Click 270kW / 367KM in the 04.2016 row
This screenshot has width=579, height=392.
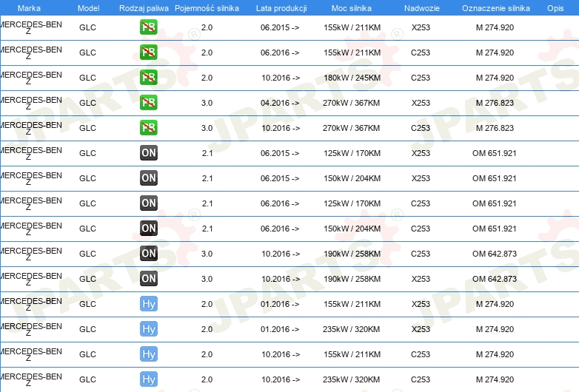(351, 103)
